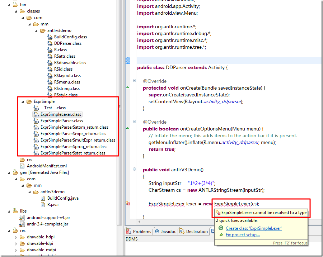Image resolution: width=323 pixels, height=257 pixels.
Task: Click the R$attr.class file icon
Action: pos(50,56)
